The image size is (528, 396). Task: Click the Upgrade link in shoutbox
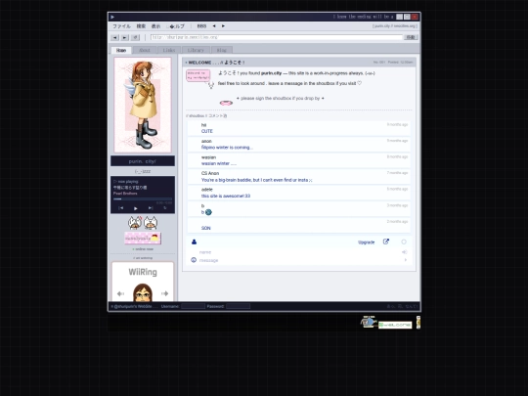(x=366, y=242)
